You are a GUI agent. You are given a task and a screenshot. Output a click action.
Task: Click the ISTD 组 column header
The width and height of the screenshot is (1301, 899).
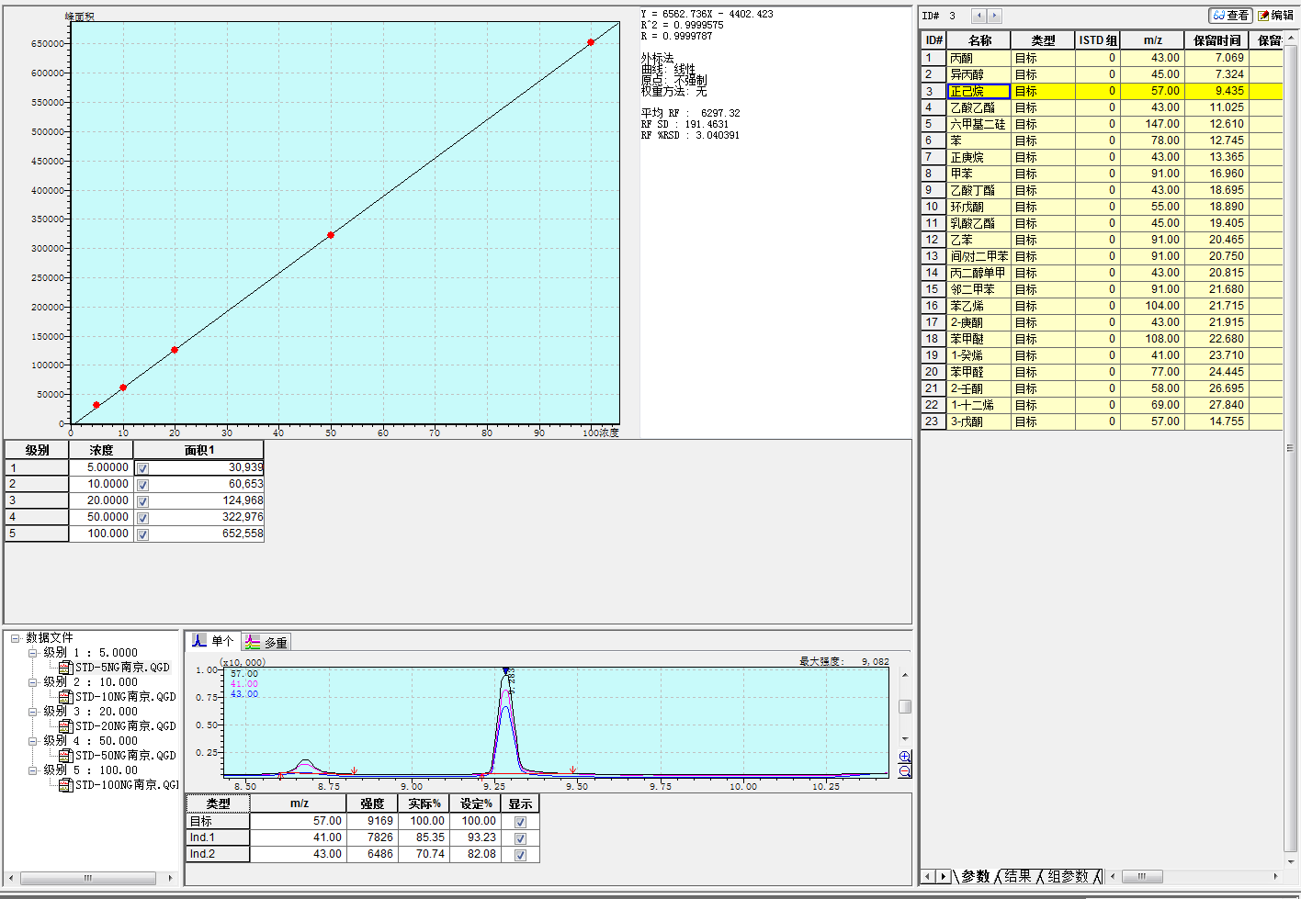point(1097,40)
